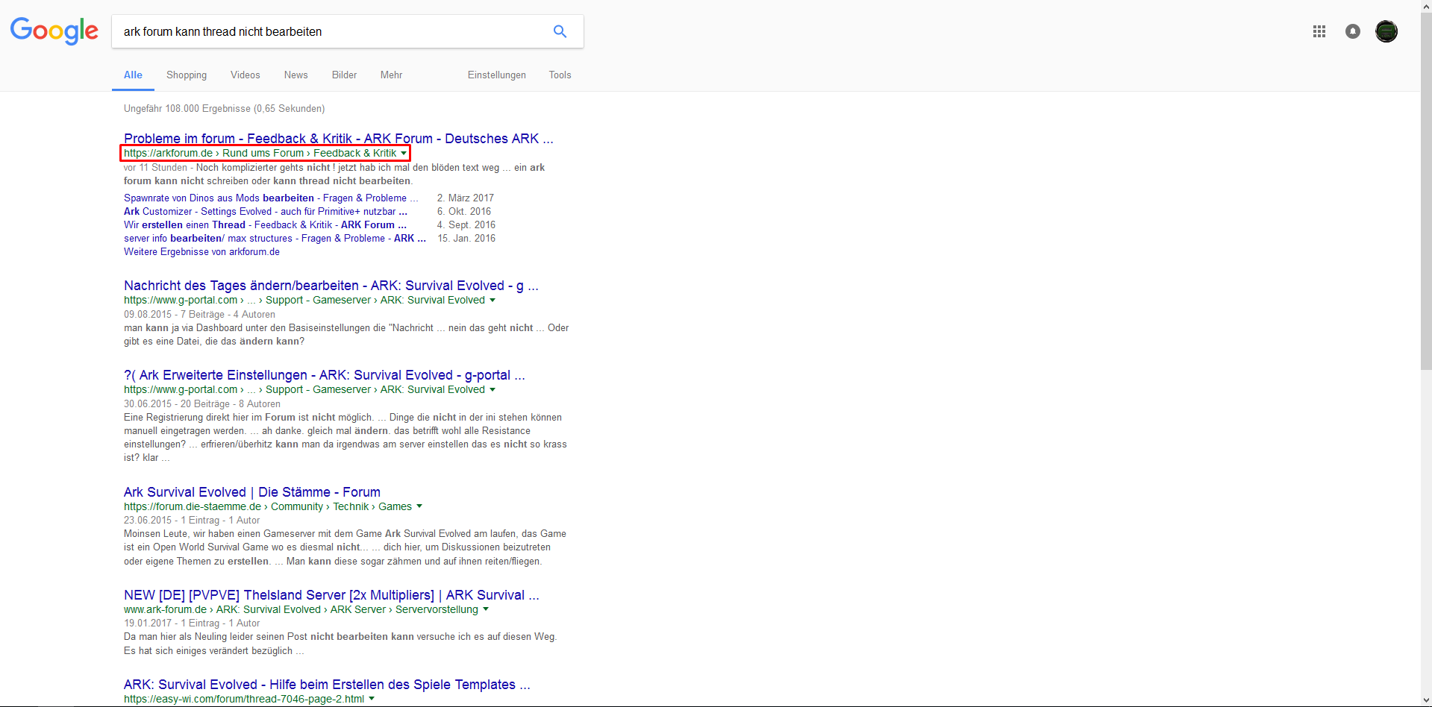
Task: Expand forum.die-staemme.de result dropdown arrow
Action: (x=419, y=506)
